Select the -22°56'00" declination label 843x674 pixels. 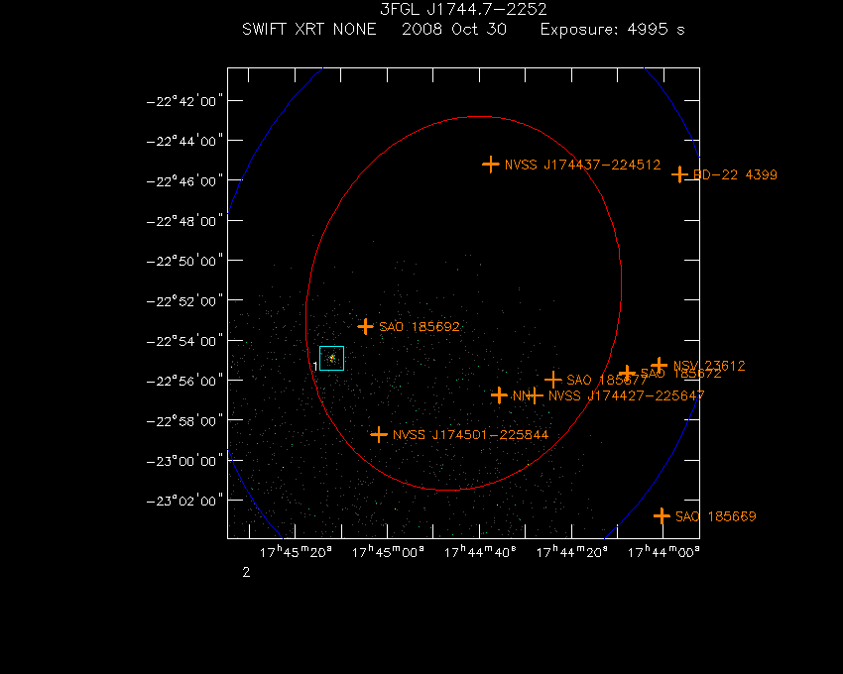[184, 381]
